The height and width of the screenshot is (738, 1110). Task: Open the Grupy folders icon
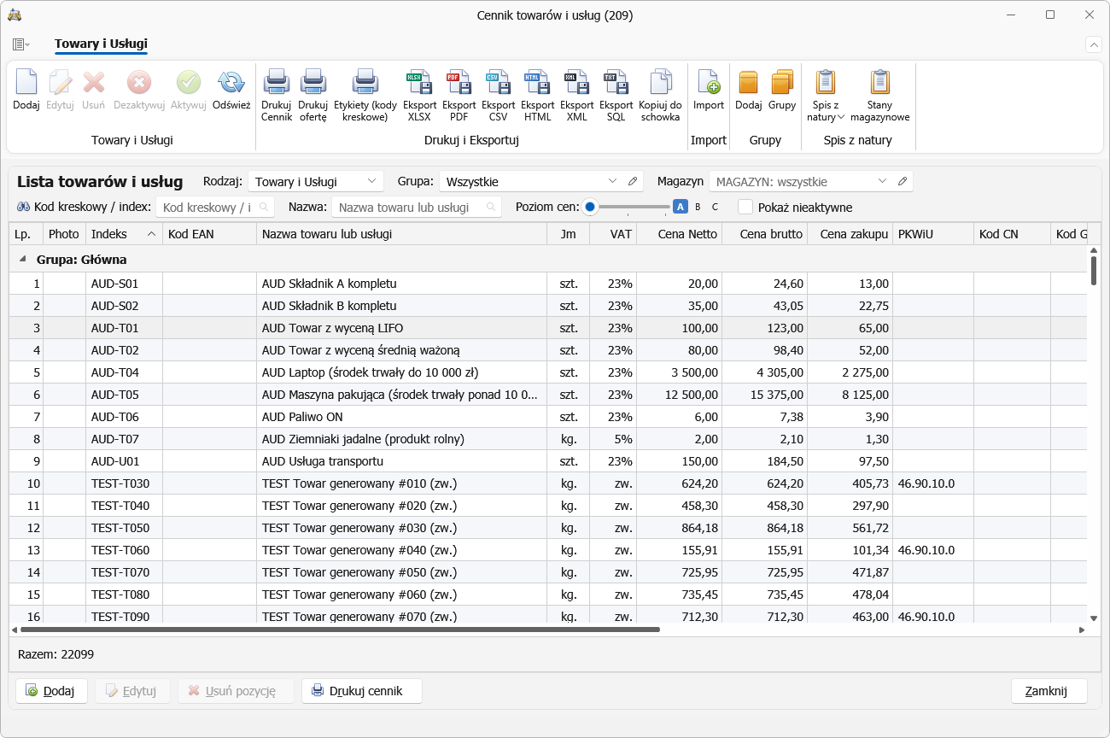tap(782, 83)
